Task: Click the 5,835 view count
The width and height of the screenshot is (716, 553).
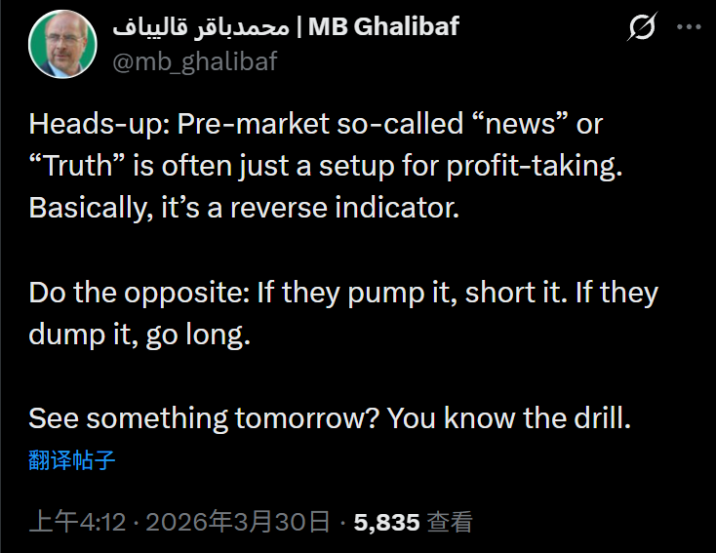Action: coord(386,522)
